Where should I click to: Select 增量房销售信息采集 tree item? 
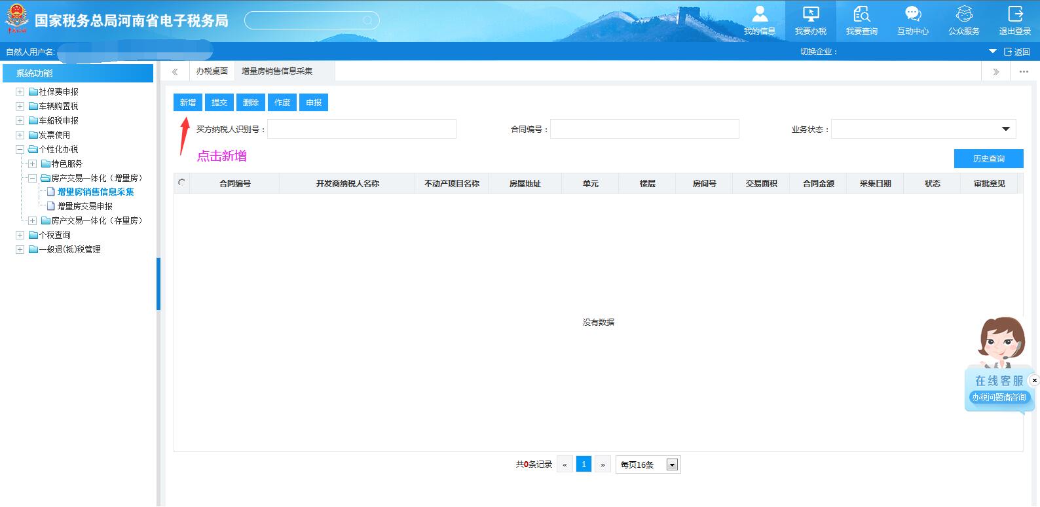click(96, 192)
